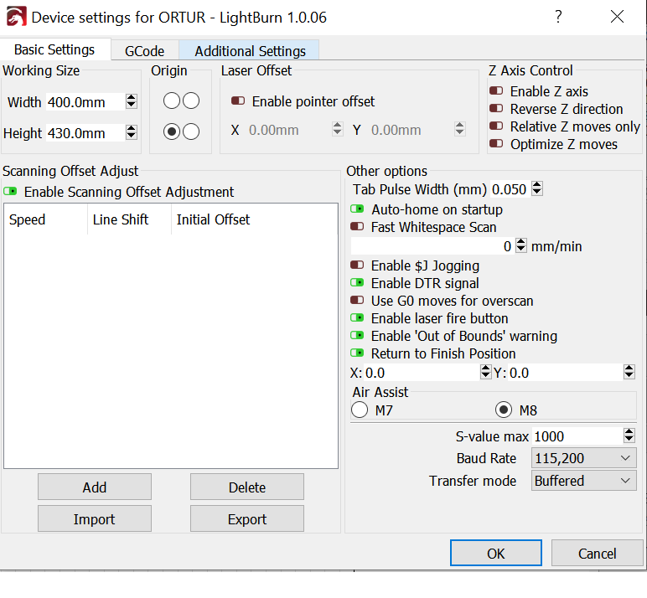
Task: Toggle Relative Z moves only switch
Action: (x=496, y=126)
